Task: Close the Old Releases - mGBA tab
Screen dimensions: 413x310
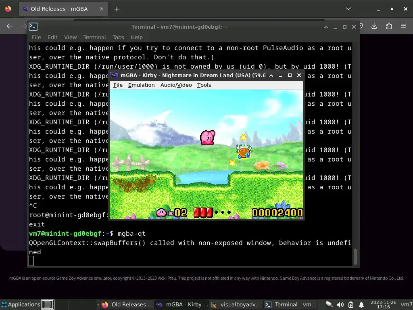Action: click(x=101, y=9)
